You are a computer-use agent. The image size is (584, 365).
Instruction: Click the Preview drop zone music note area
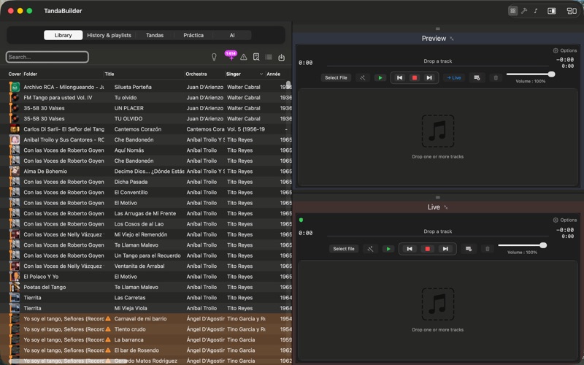(x=437, y=131)
